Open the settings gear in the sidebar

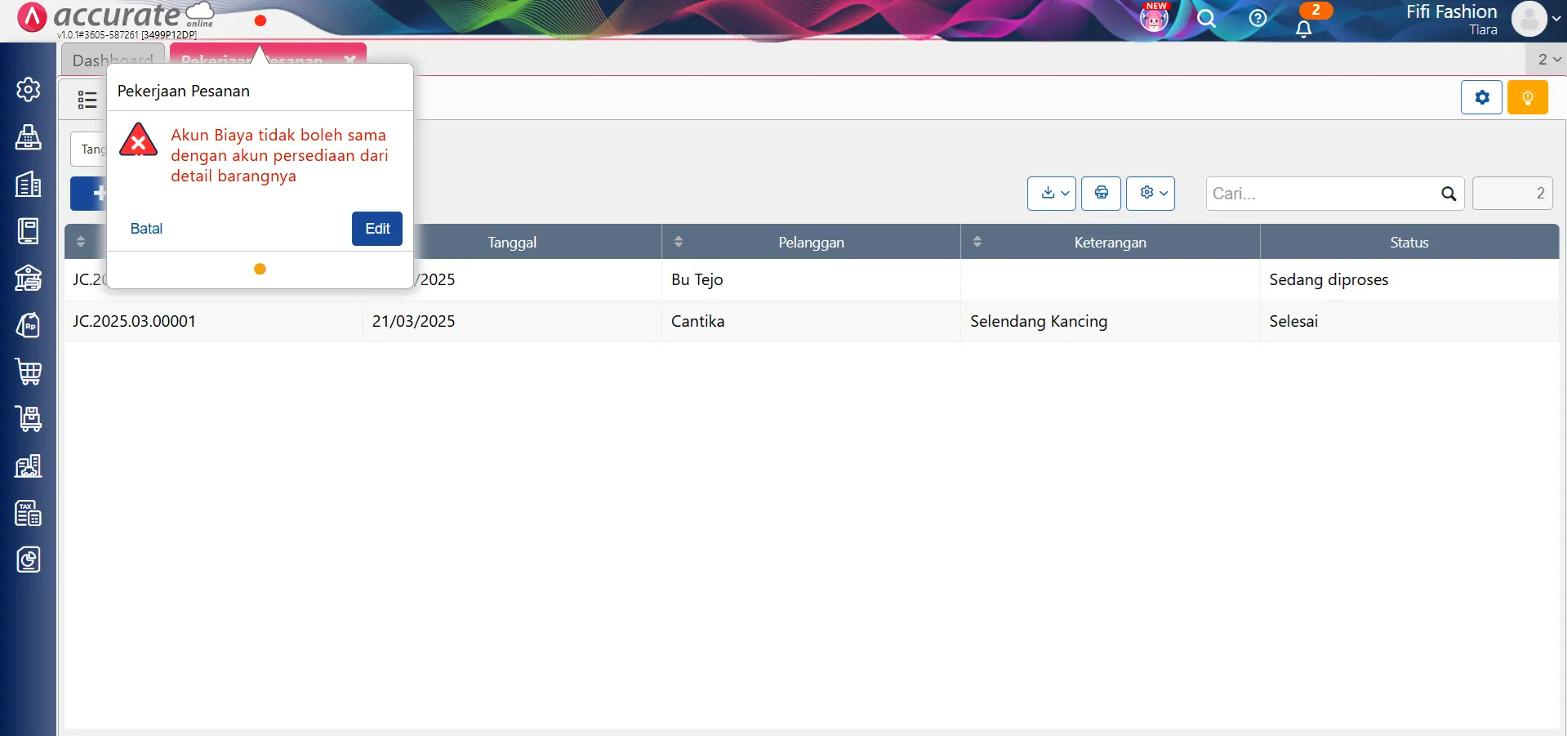point(29,89)
